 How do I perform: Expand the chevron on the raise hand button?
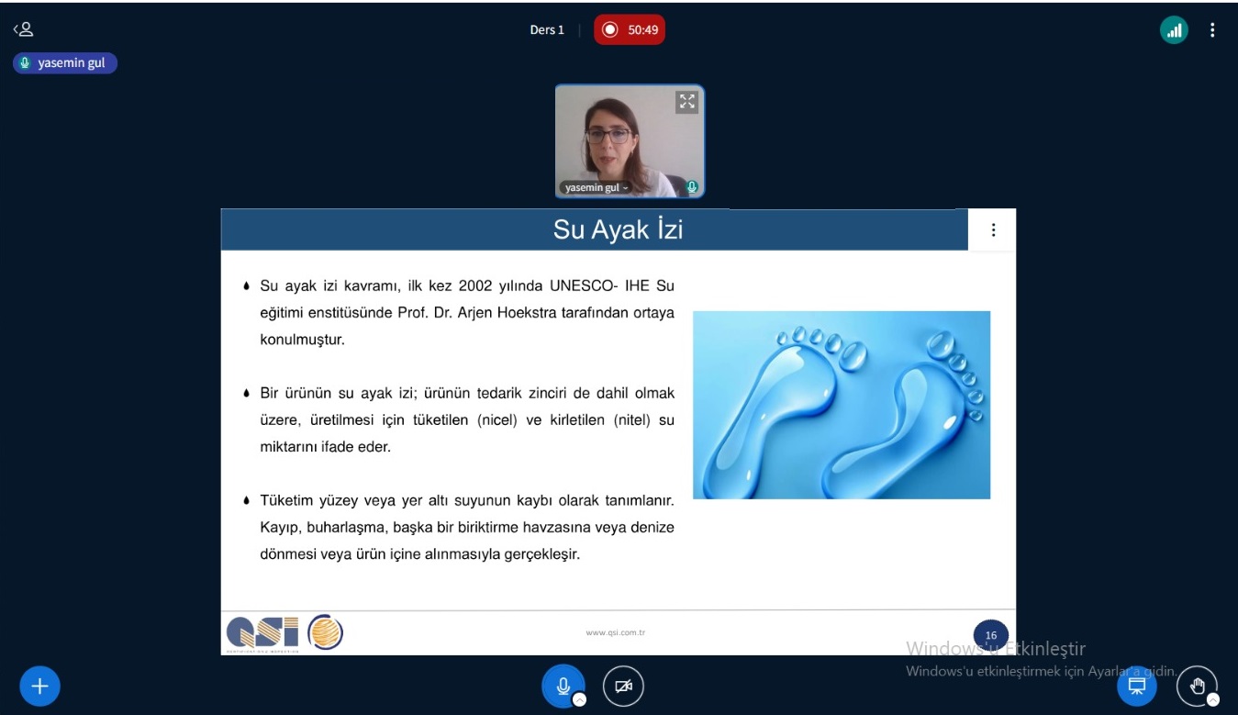(1213, 700)
